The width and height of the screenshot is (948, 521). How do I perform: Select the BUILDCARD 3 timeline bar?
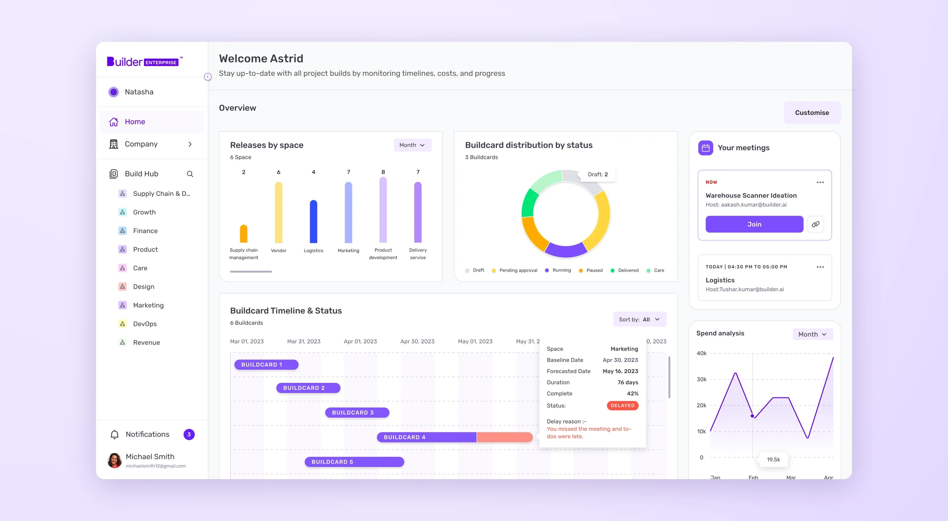point(357,413)
